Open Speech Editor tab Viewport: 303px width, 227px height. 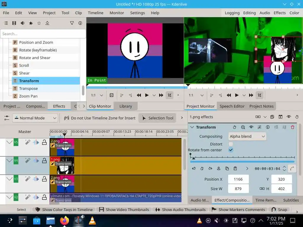coord(232,106)
